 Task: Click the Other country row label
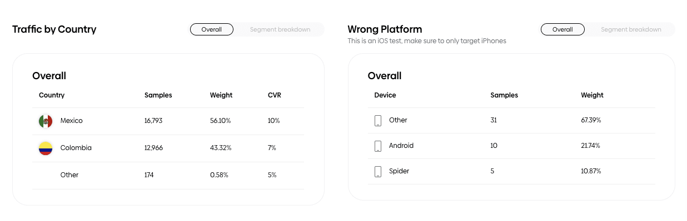click(69, 175)
